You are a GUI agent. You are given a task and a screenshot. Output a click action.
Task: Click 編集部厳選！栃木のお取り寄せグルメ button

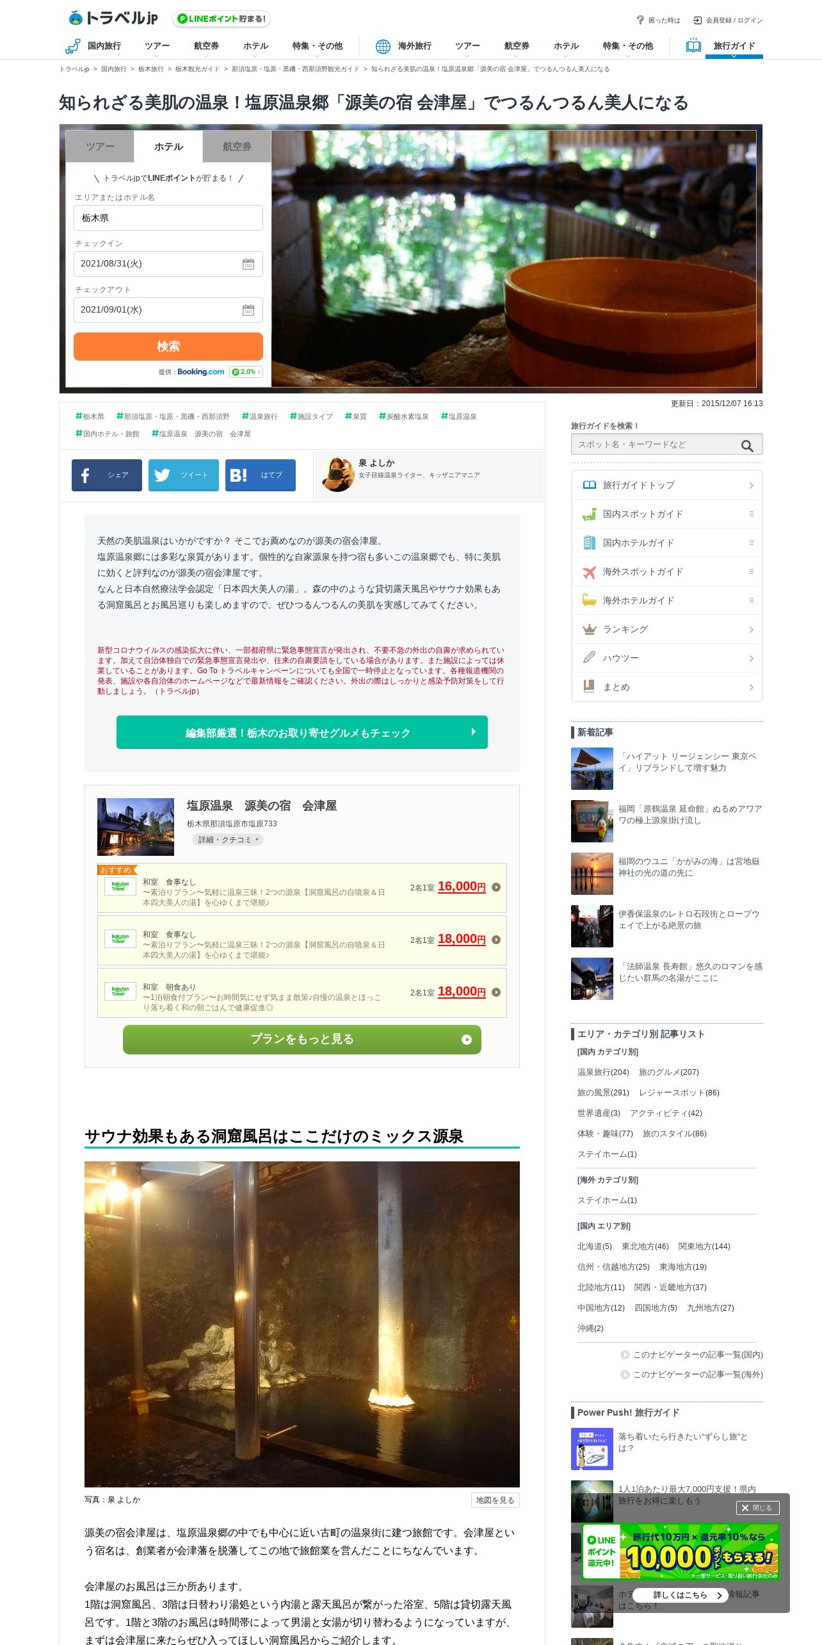click(302, 732)
